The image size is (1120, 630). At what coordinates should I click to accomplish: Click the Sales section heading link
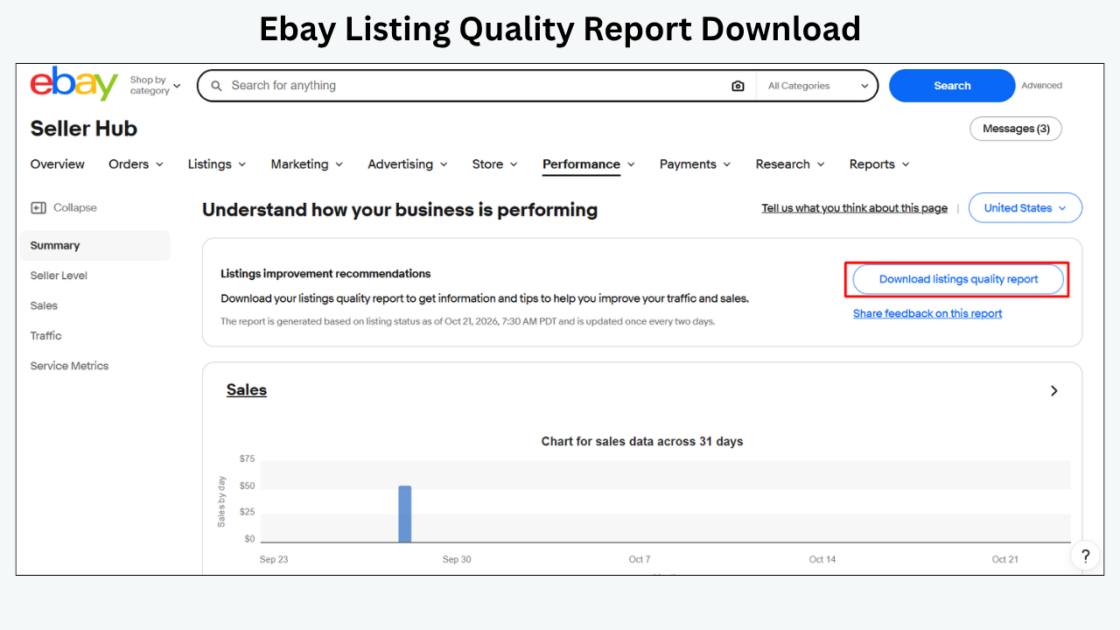point(247,390)
